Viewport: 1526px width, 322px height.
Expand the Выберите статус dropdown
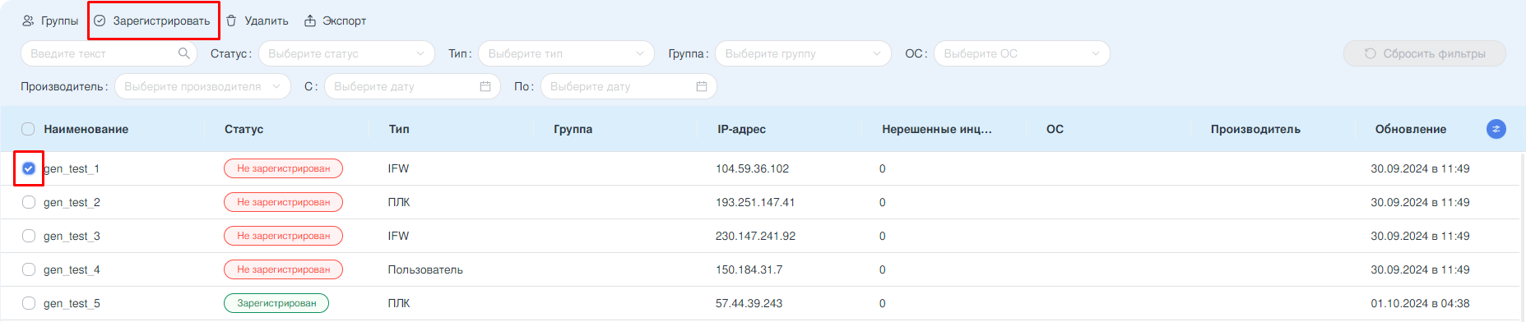coord(346,53)
